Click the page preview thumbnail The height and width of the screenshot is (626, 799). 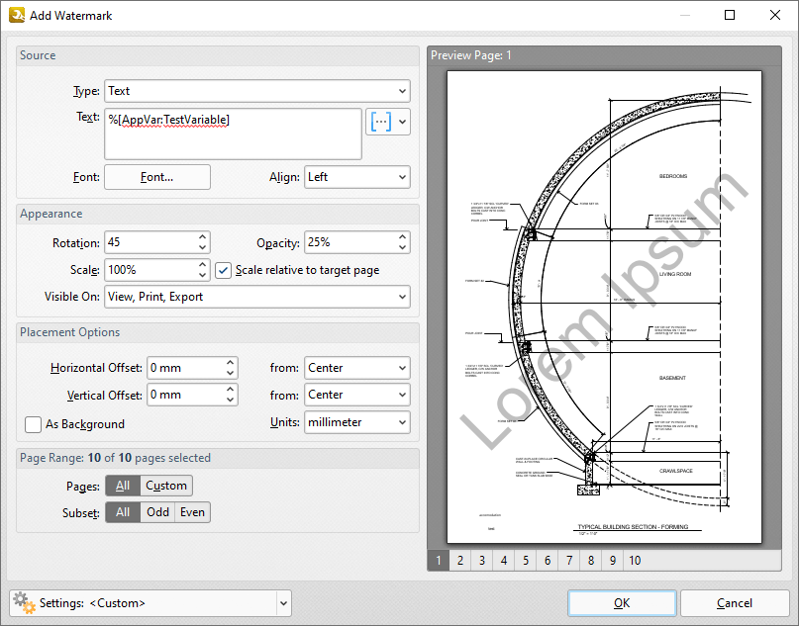[604, 307]
